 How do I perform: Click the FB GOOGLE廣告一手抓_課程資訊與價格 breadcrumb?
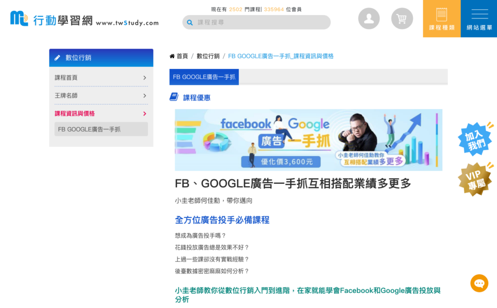pos(281,56)
